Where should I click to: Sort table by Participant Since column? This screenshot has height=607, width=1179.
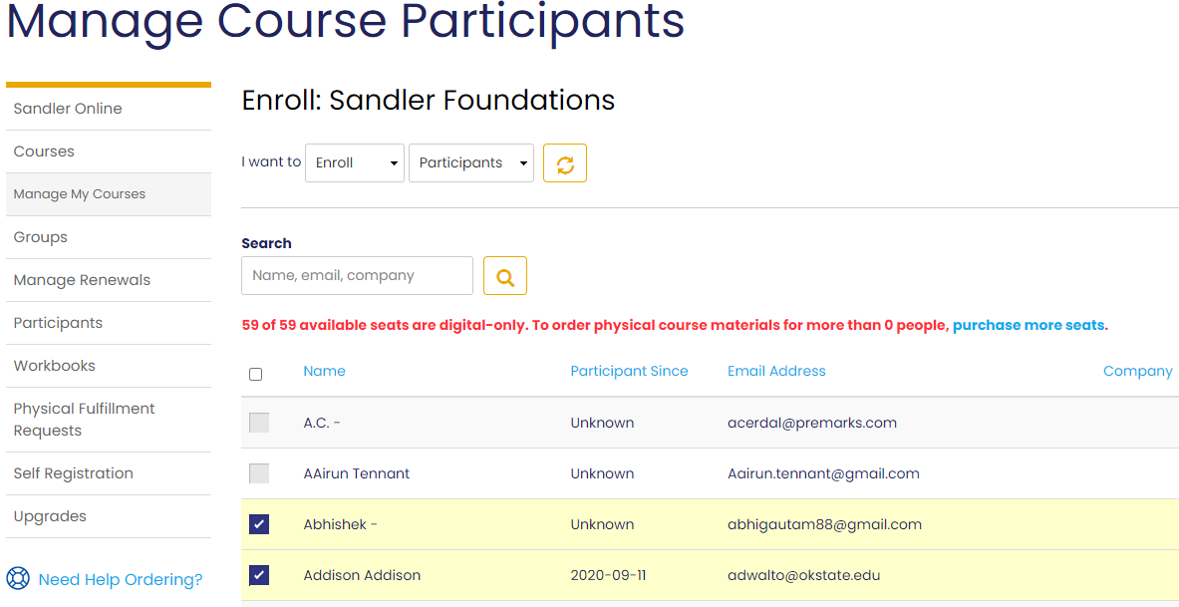tap(629, 371)
